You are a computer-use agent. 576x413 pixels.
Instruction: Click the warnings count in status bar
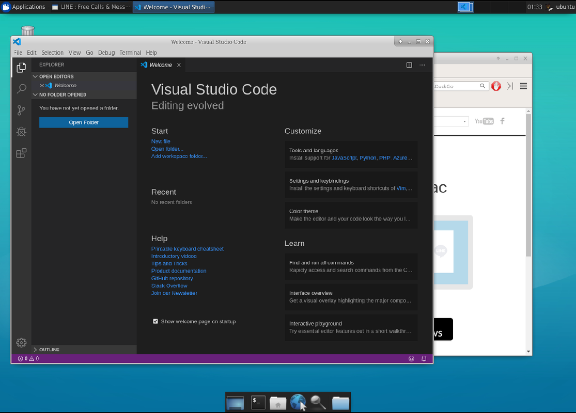(x=34, y=359)
